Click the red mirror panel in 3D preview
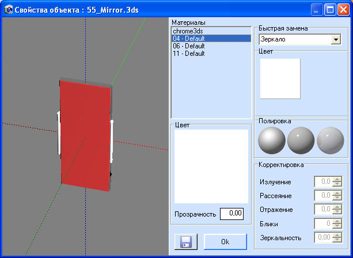The image size is (353, 258). pos(86,136)
